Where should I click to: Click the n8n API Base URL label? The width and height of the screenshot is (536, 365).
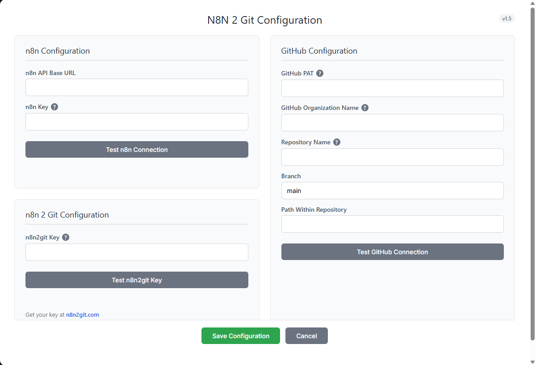click(50, 73)
